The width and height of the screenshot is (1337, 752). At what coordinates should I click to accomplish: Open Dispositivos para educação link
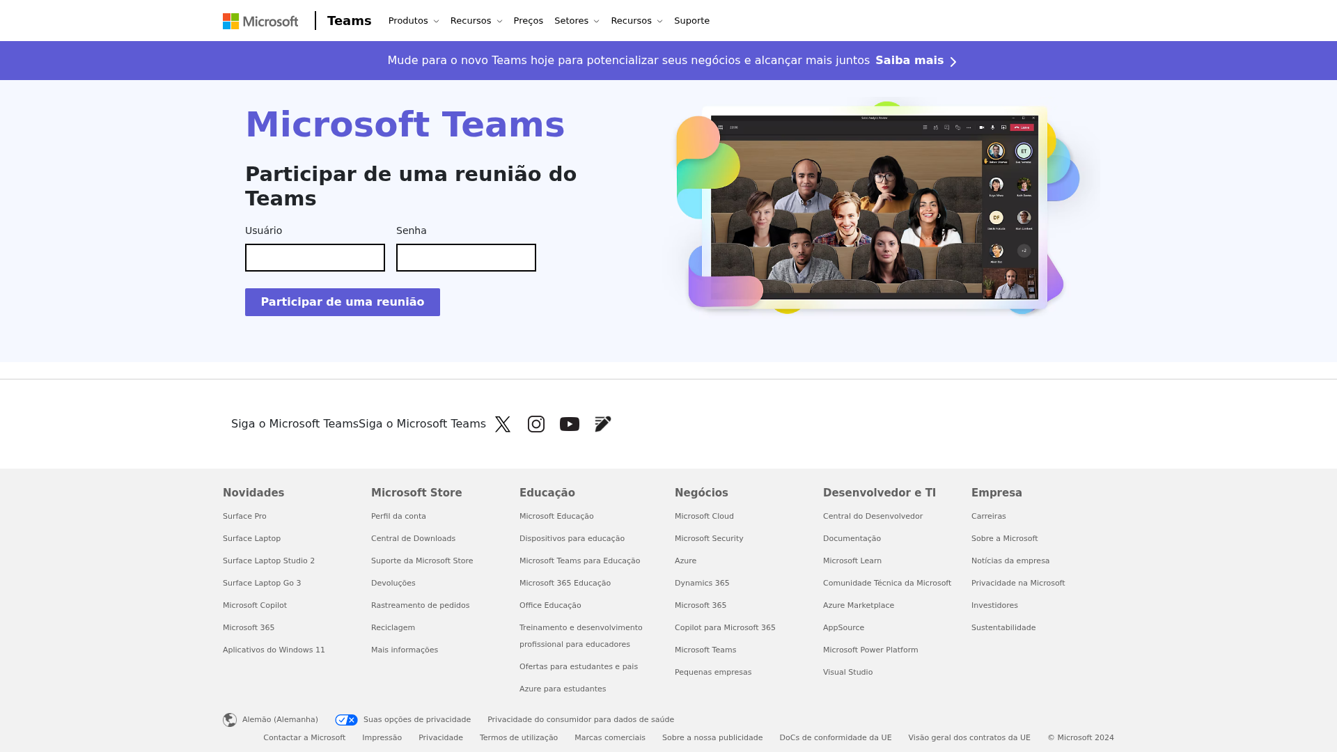tap(572, 539)
